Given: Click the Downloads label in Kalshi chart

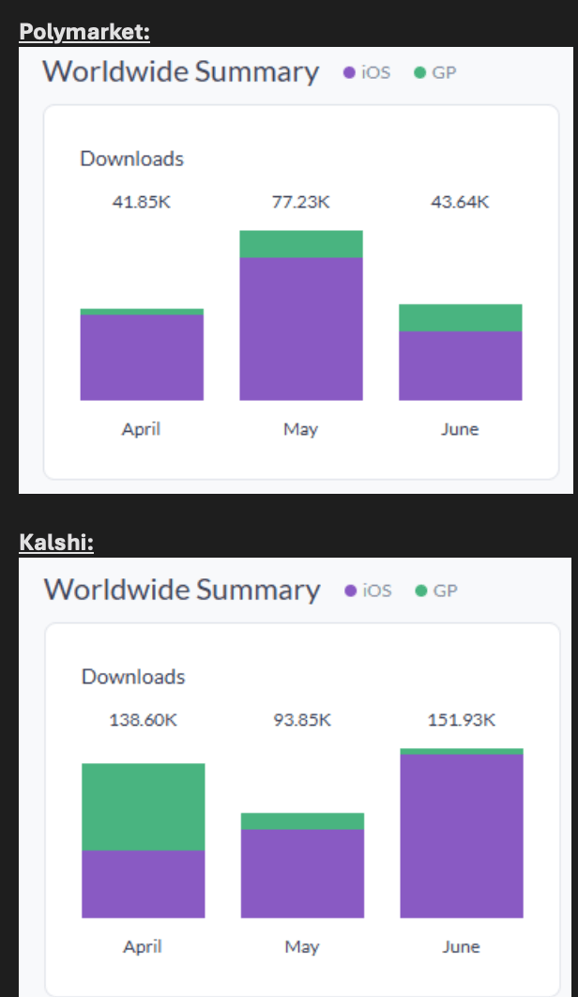Looking at the screenshot, I should [133, 677].
